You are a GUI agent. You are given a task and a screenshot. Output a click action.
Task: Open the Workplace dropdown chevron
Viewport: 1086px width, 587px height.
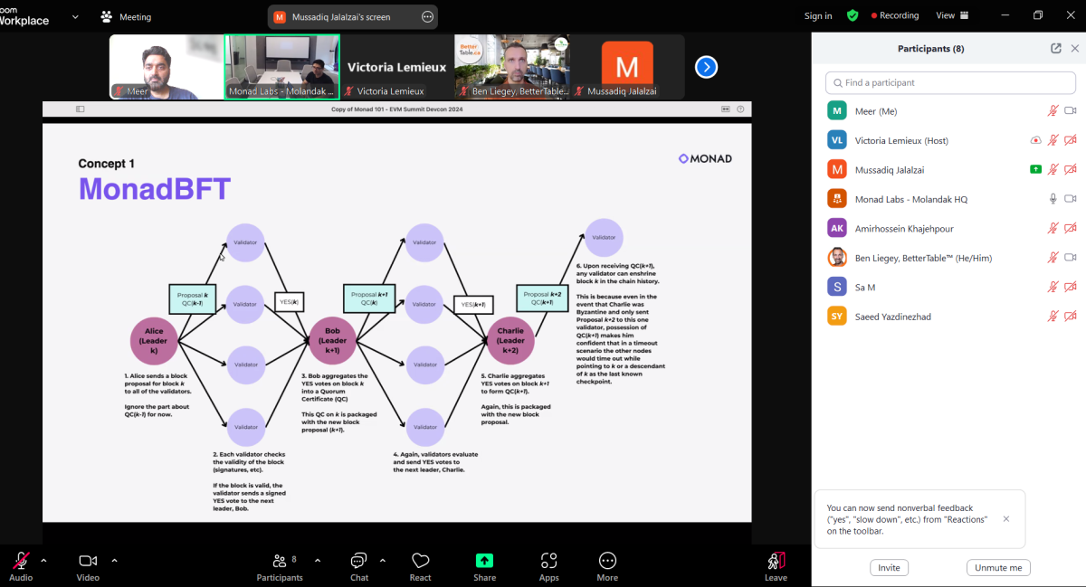point(75,16)
